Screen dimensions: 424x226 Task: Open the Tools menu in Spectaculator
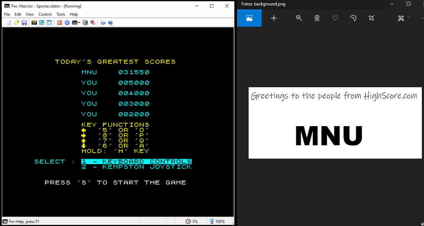point(61,14)
